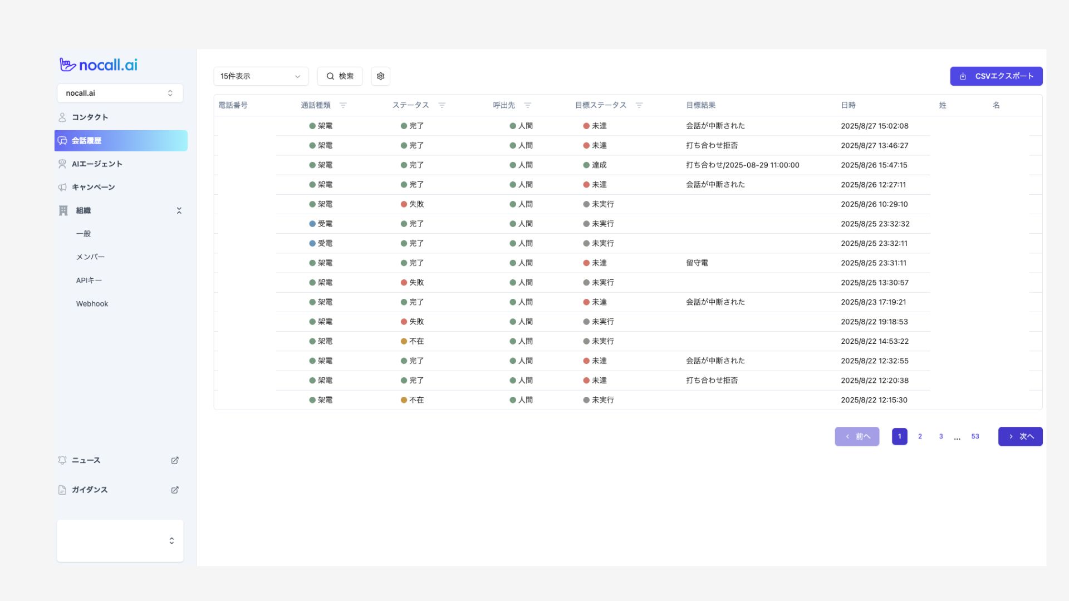This screenshot has height=601, width=1069.
Task: Open the 15件表示 rows dropdown
Action: point(261,76)
